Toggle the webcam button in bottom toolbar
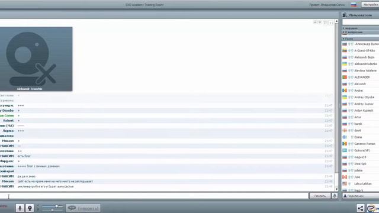Image resolution: width=379 pixels, height=213 pixels. coord(30,208)
